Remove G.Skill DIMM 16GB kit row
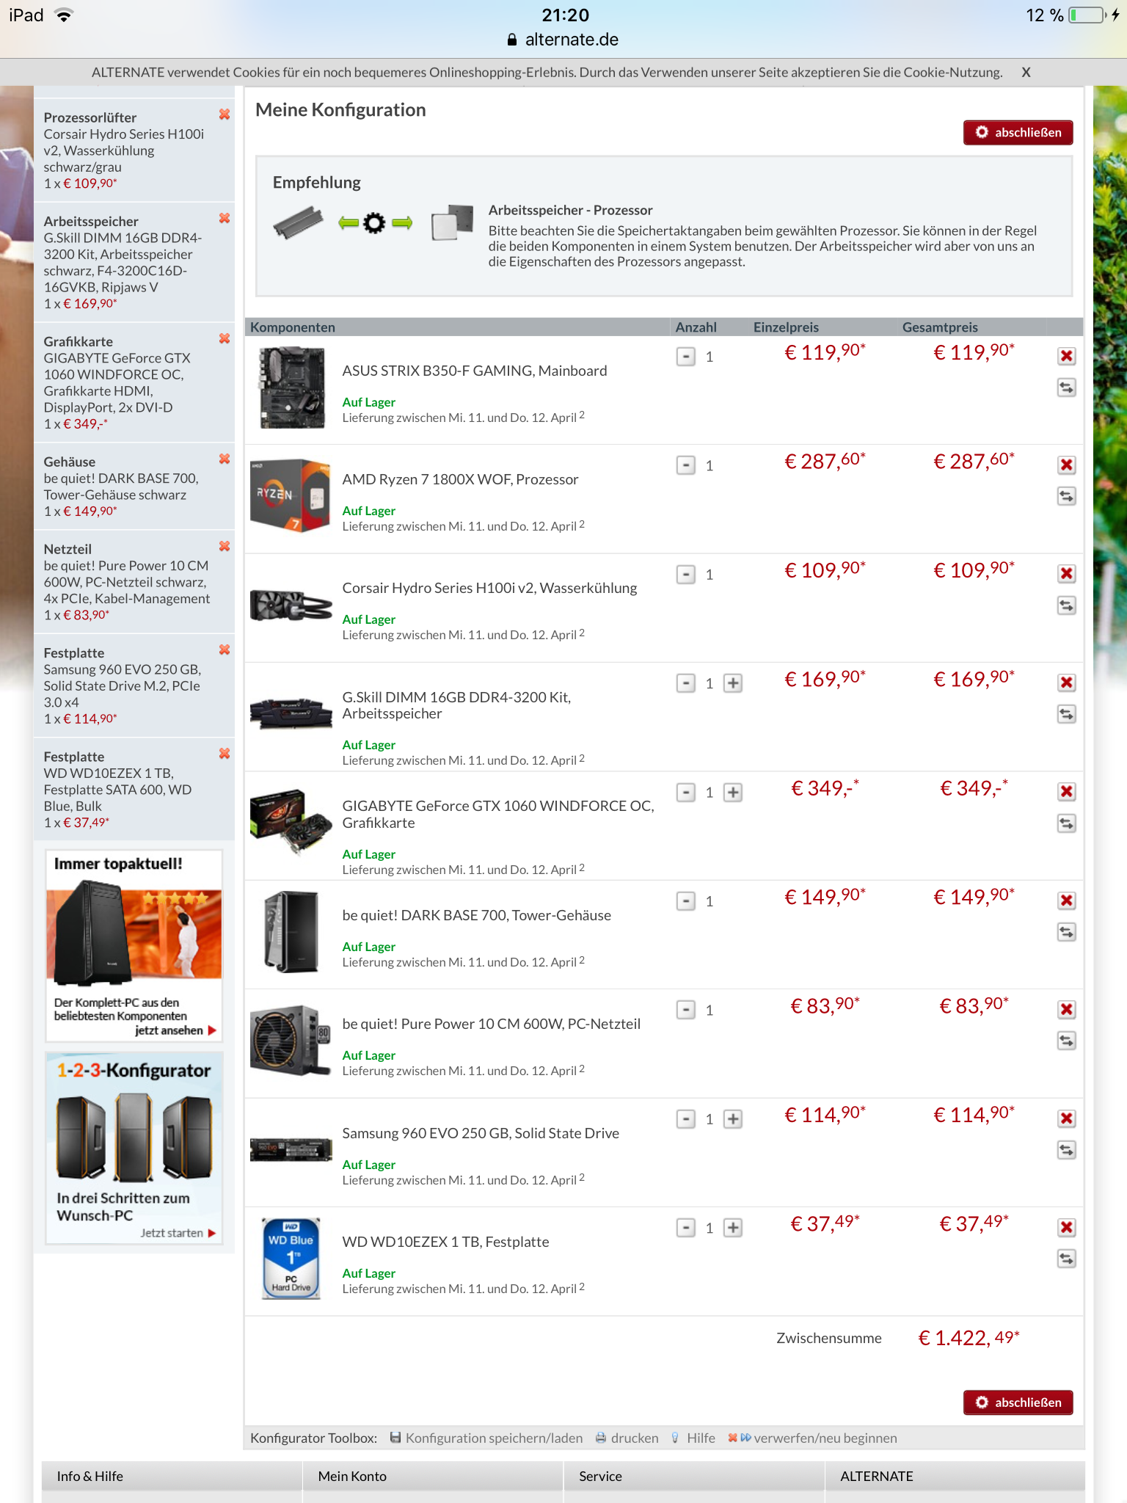The width and height of the screenshot is (1127, 1503). 1066,683
